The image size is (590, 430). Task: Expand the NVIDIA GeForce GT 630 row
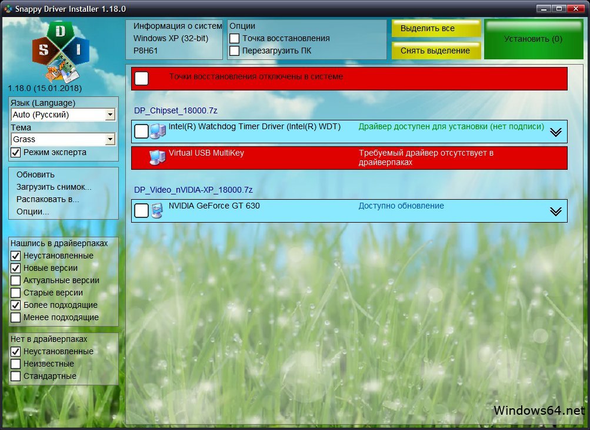click(556, 211)
